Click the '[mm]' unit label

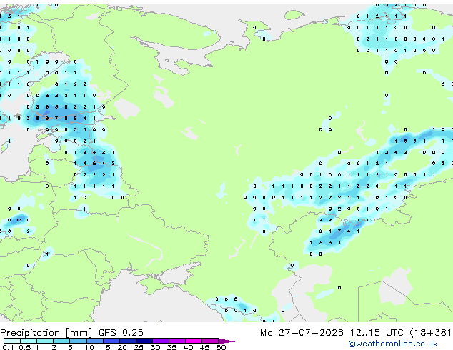tap(79, 333)
